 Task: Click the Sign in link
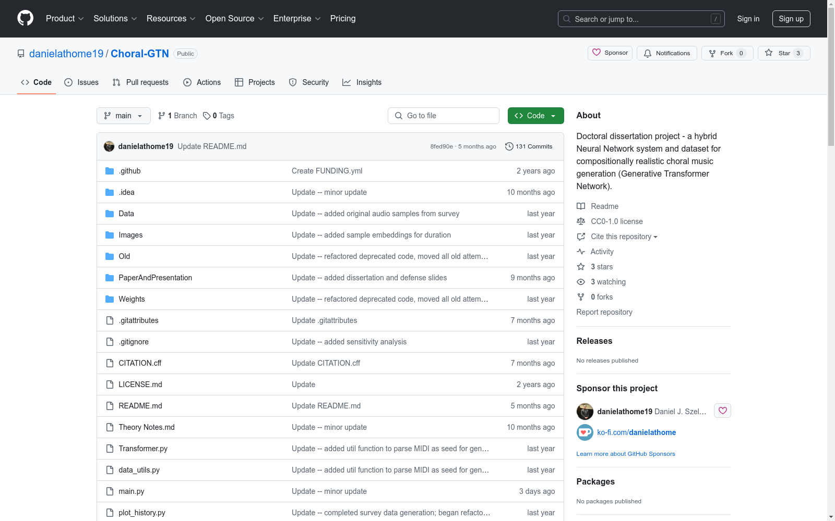[x=748, y=19]
